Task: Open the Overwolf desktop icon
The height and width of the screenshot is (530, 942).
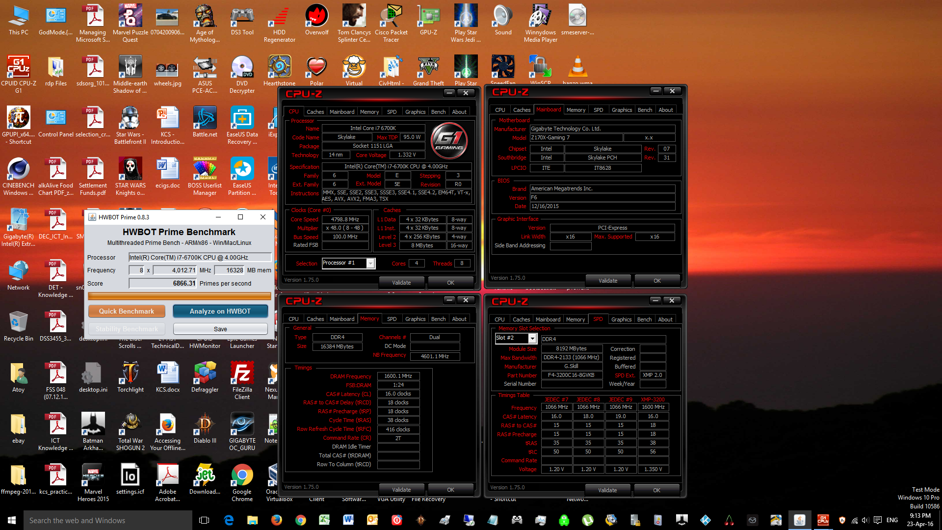Action: pos(316,21)
